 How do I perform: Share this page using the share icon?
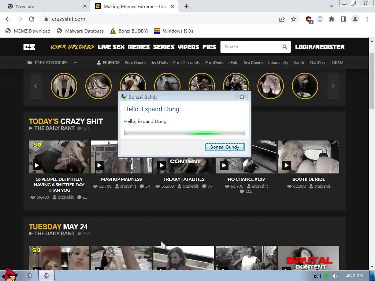coord(282,19)
